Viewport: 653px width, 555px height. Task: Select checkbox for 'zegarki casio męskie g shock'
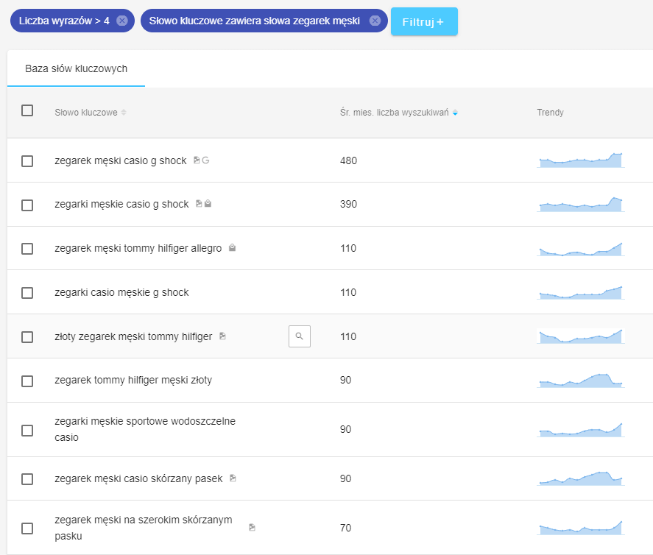click(x=27, y=293)
